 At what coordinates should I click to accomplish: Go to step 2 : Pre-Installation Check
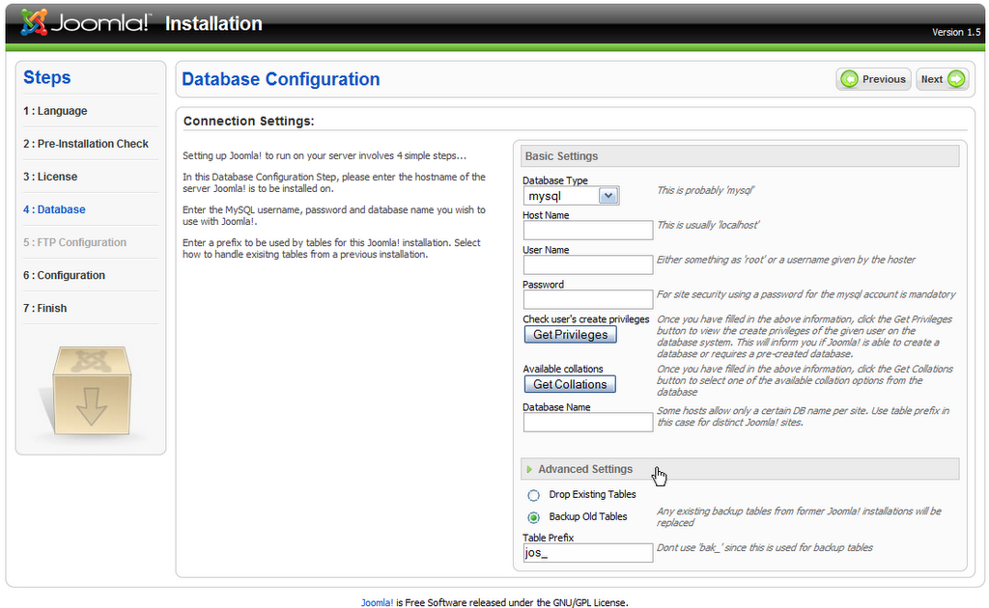click(86, 144)
